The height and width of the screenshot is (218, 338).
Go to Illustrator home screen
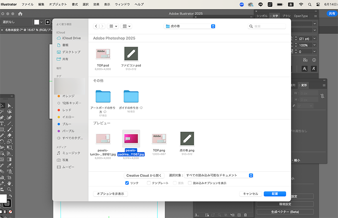pos(20,14)
